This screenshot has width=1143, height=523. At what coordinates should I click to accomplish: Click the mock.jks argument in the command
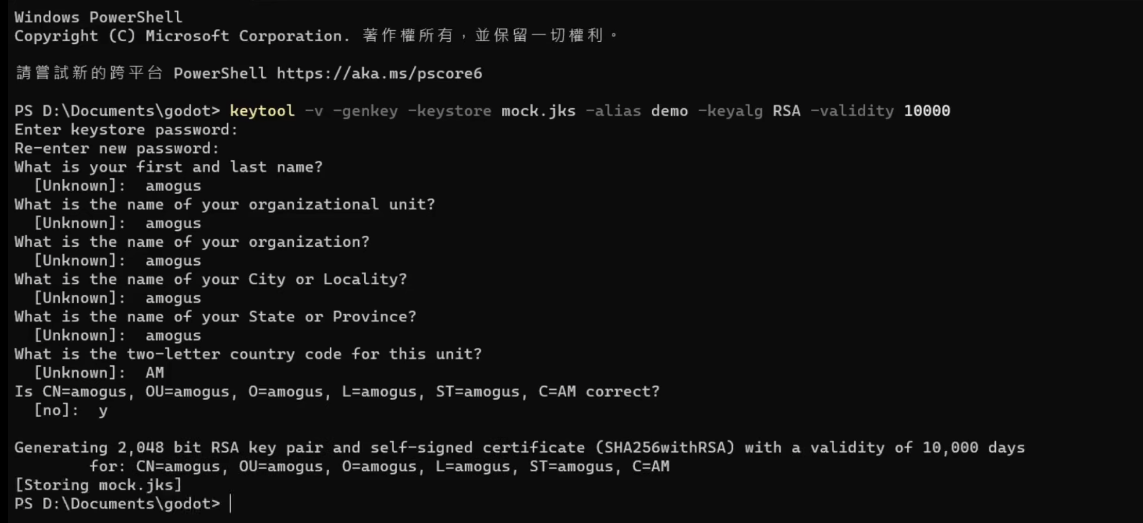pyautogui.click(x=538, y=111)
